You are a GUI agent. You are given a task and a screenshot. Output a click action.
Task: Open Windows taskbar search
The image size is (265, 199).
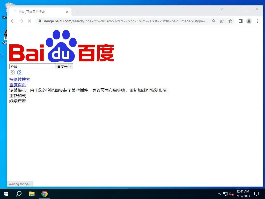click(19, 194)
